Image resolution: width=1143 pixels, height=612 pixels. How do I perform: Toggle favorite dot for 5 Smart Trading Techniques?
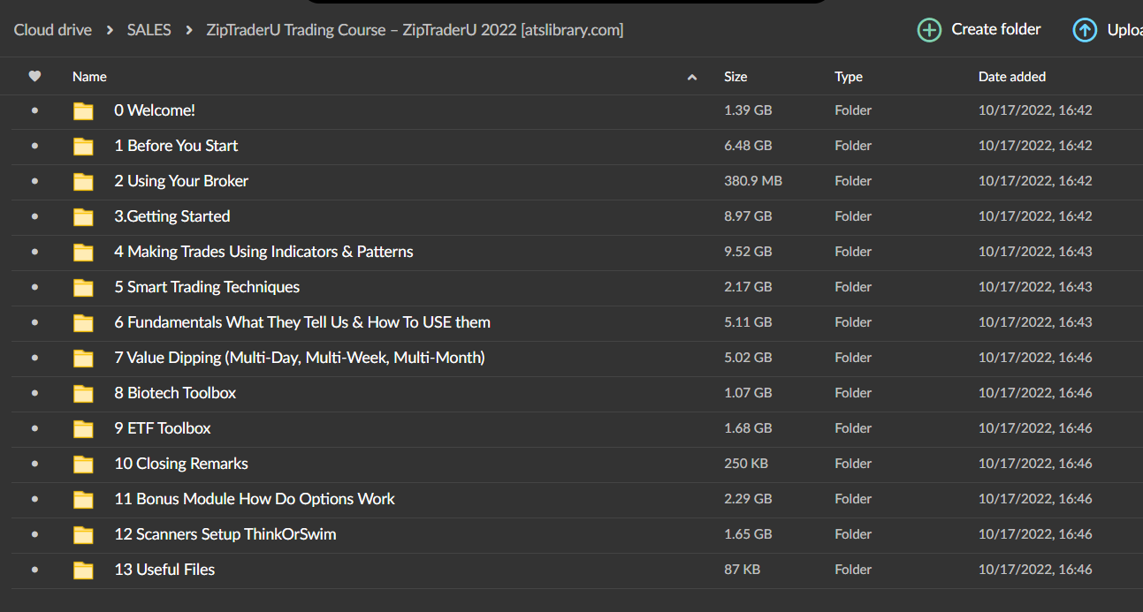point(34,287)
